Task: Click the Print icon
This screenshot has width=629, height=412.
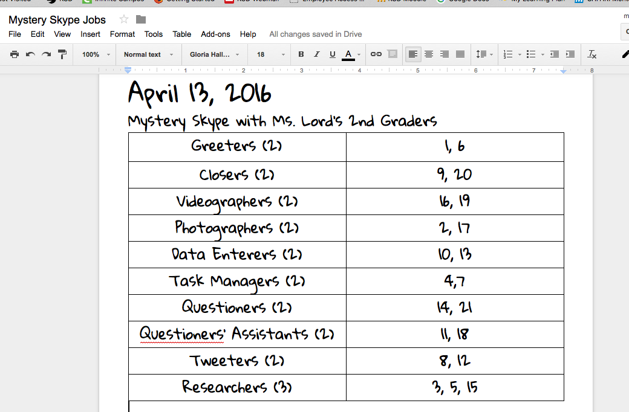Action: click(14, 54)
